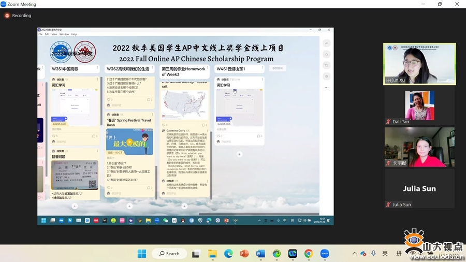
Task: Open the train ticket image in 回答问题
Action: tap(75, 175)
